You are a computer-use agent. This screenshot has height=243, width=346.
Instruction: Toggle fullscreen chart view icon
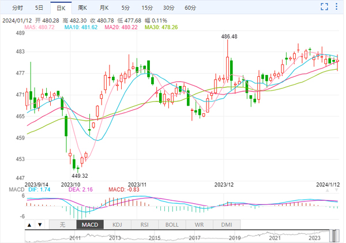coord(324,6)
